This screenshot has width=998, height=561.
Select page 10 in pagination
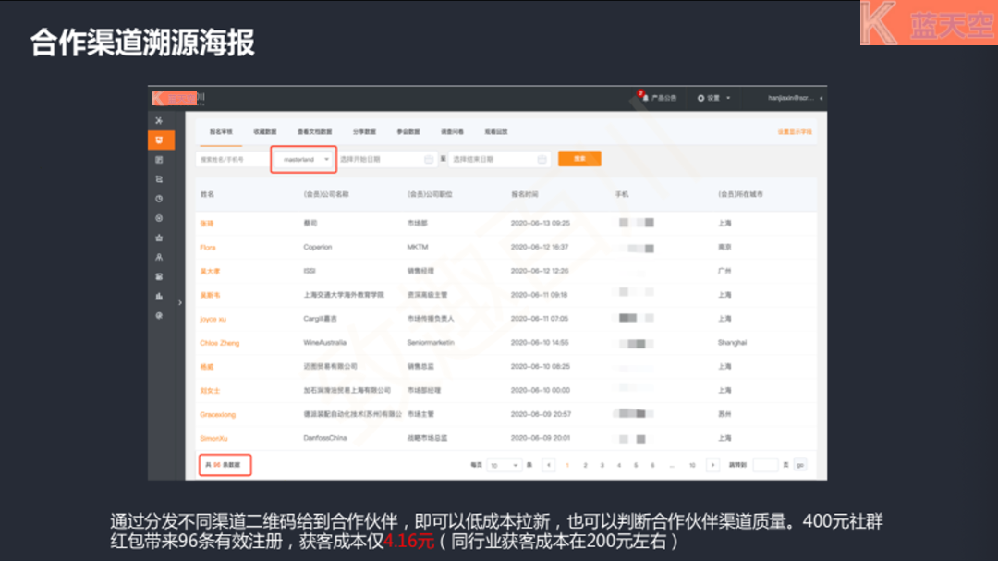(691, 465)
